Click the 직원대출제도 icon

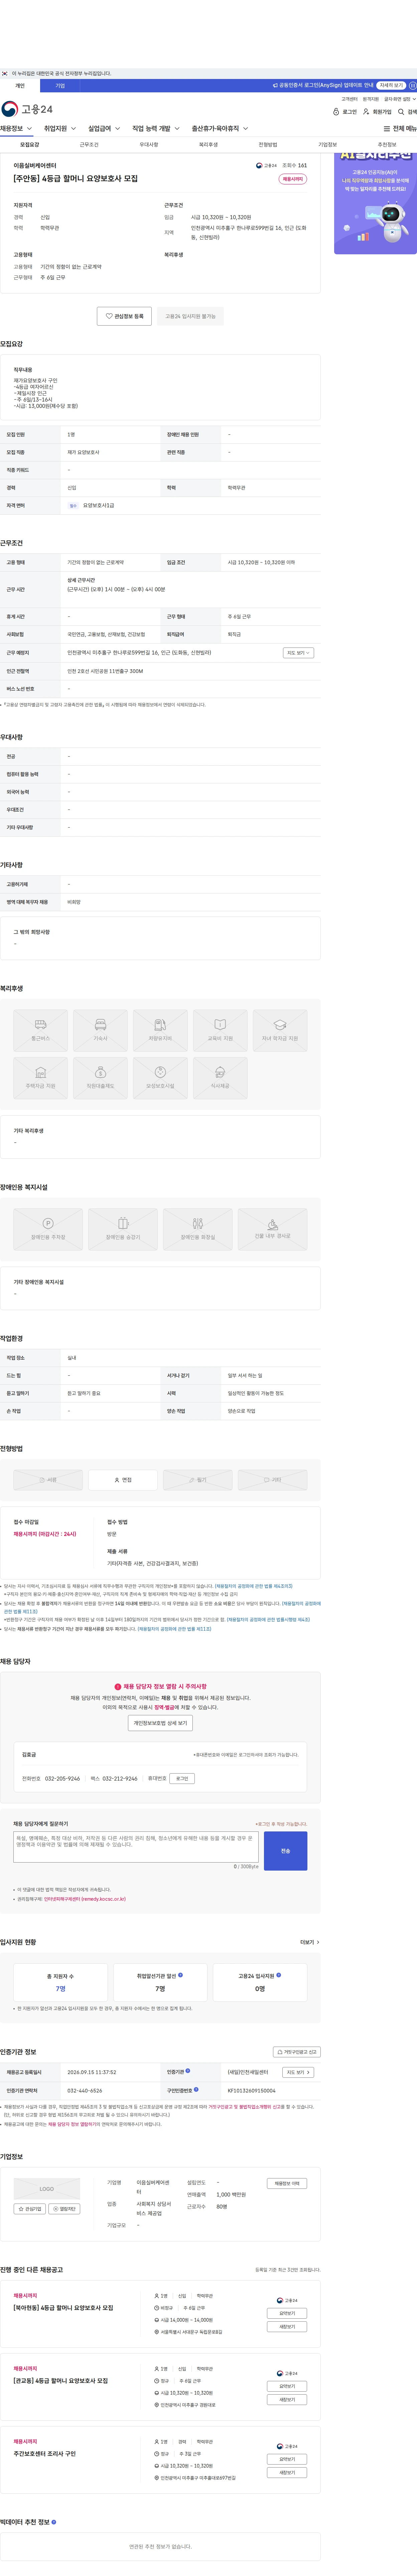(x=101, y=1078)
